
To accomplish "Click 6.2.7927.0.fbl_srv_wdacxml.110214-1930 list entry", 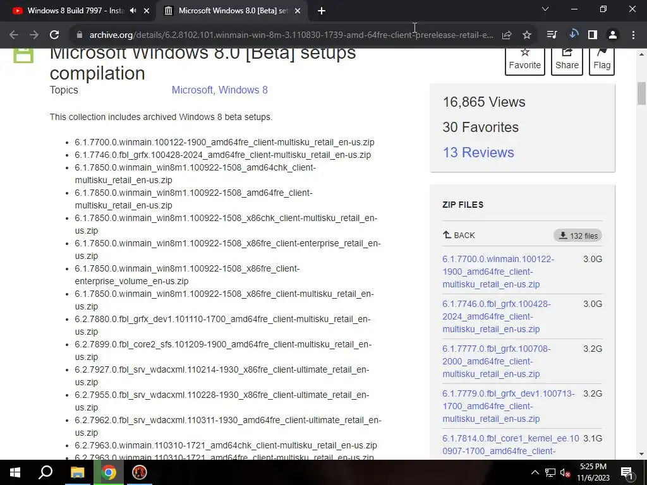I will tap(222, 376).
